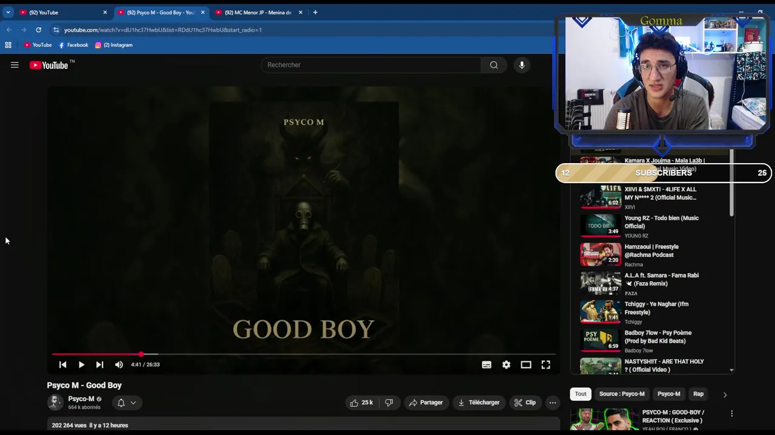Open browser tab search dropdown
This screenshot has width=775, height=435.
point(8,12)
